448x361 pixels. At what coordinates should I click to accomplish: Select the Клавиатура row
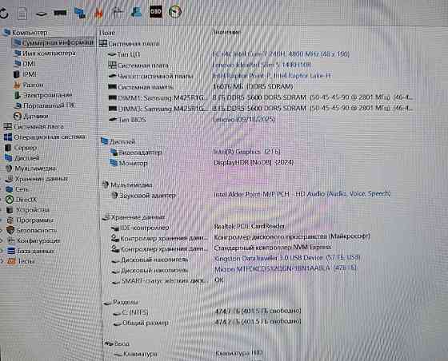click(188, 354)
